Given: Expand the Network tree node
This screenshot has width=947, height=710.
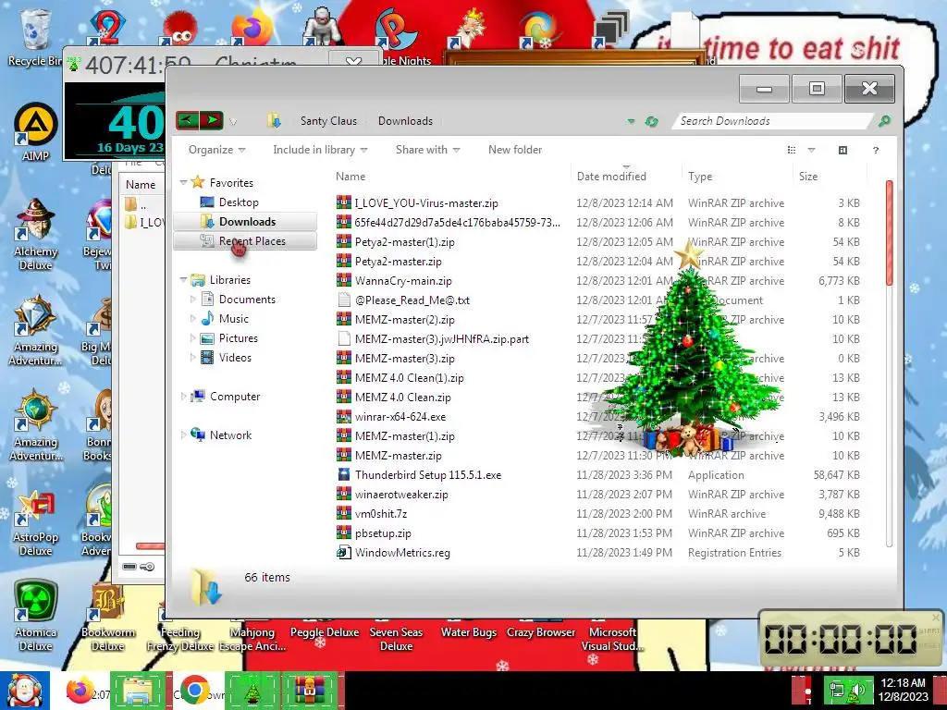Looking at the screenshot, I should pos(184,435).
